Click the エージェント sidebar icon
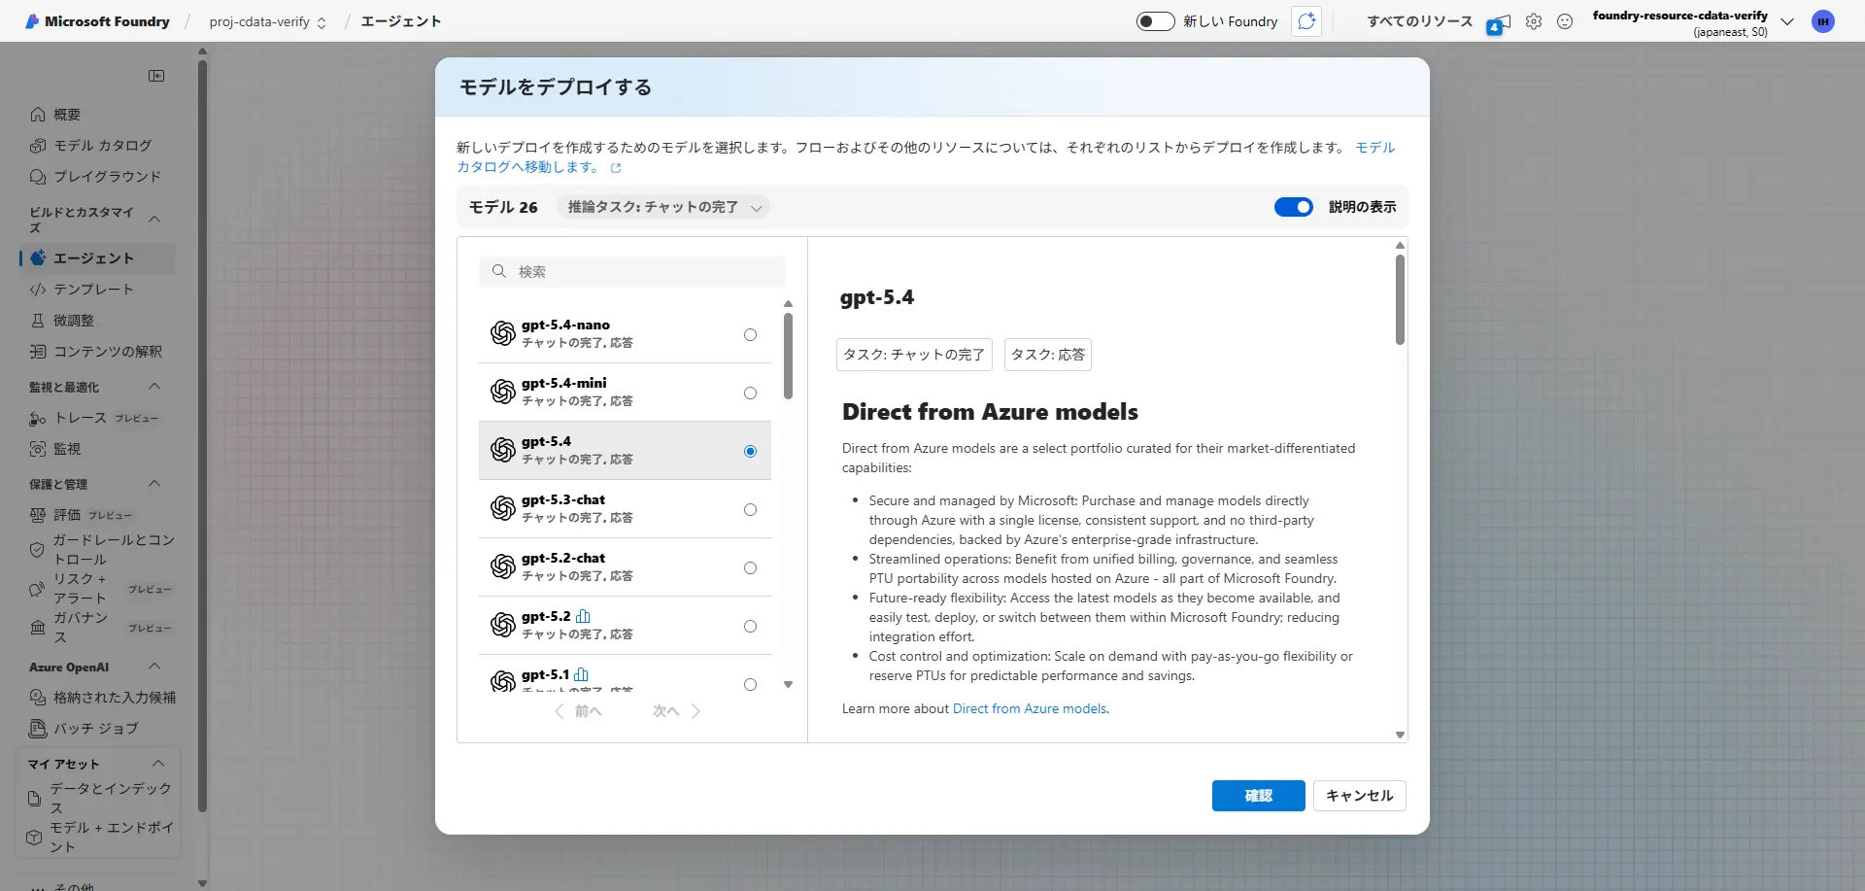Image resolution: width=1865 pixels, height=891 pixels. (38, 258)
